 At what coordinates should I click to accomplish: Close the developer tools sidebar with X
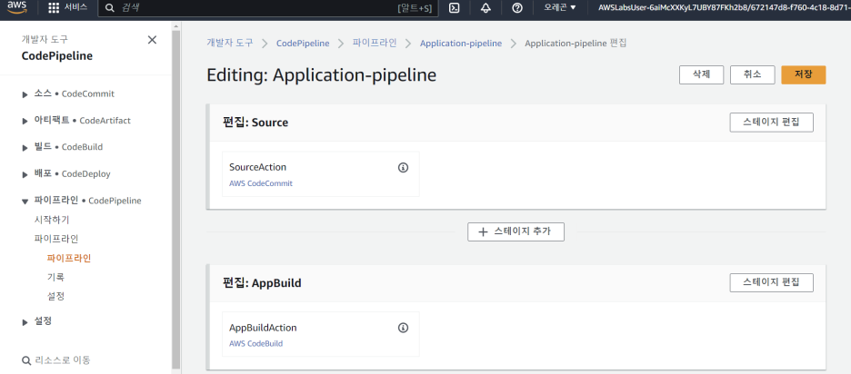[x=152, y=40]
